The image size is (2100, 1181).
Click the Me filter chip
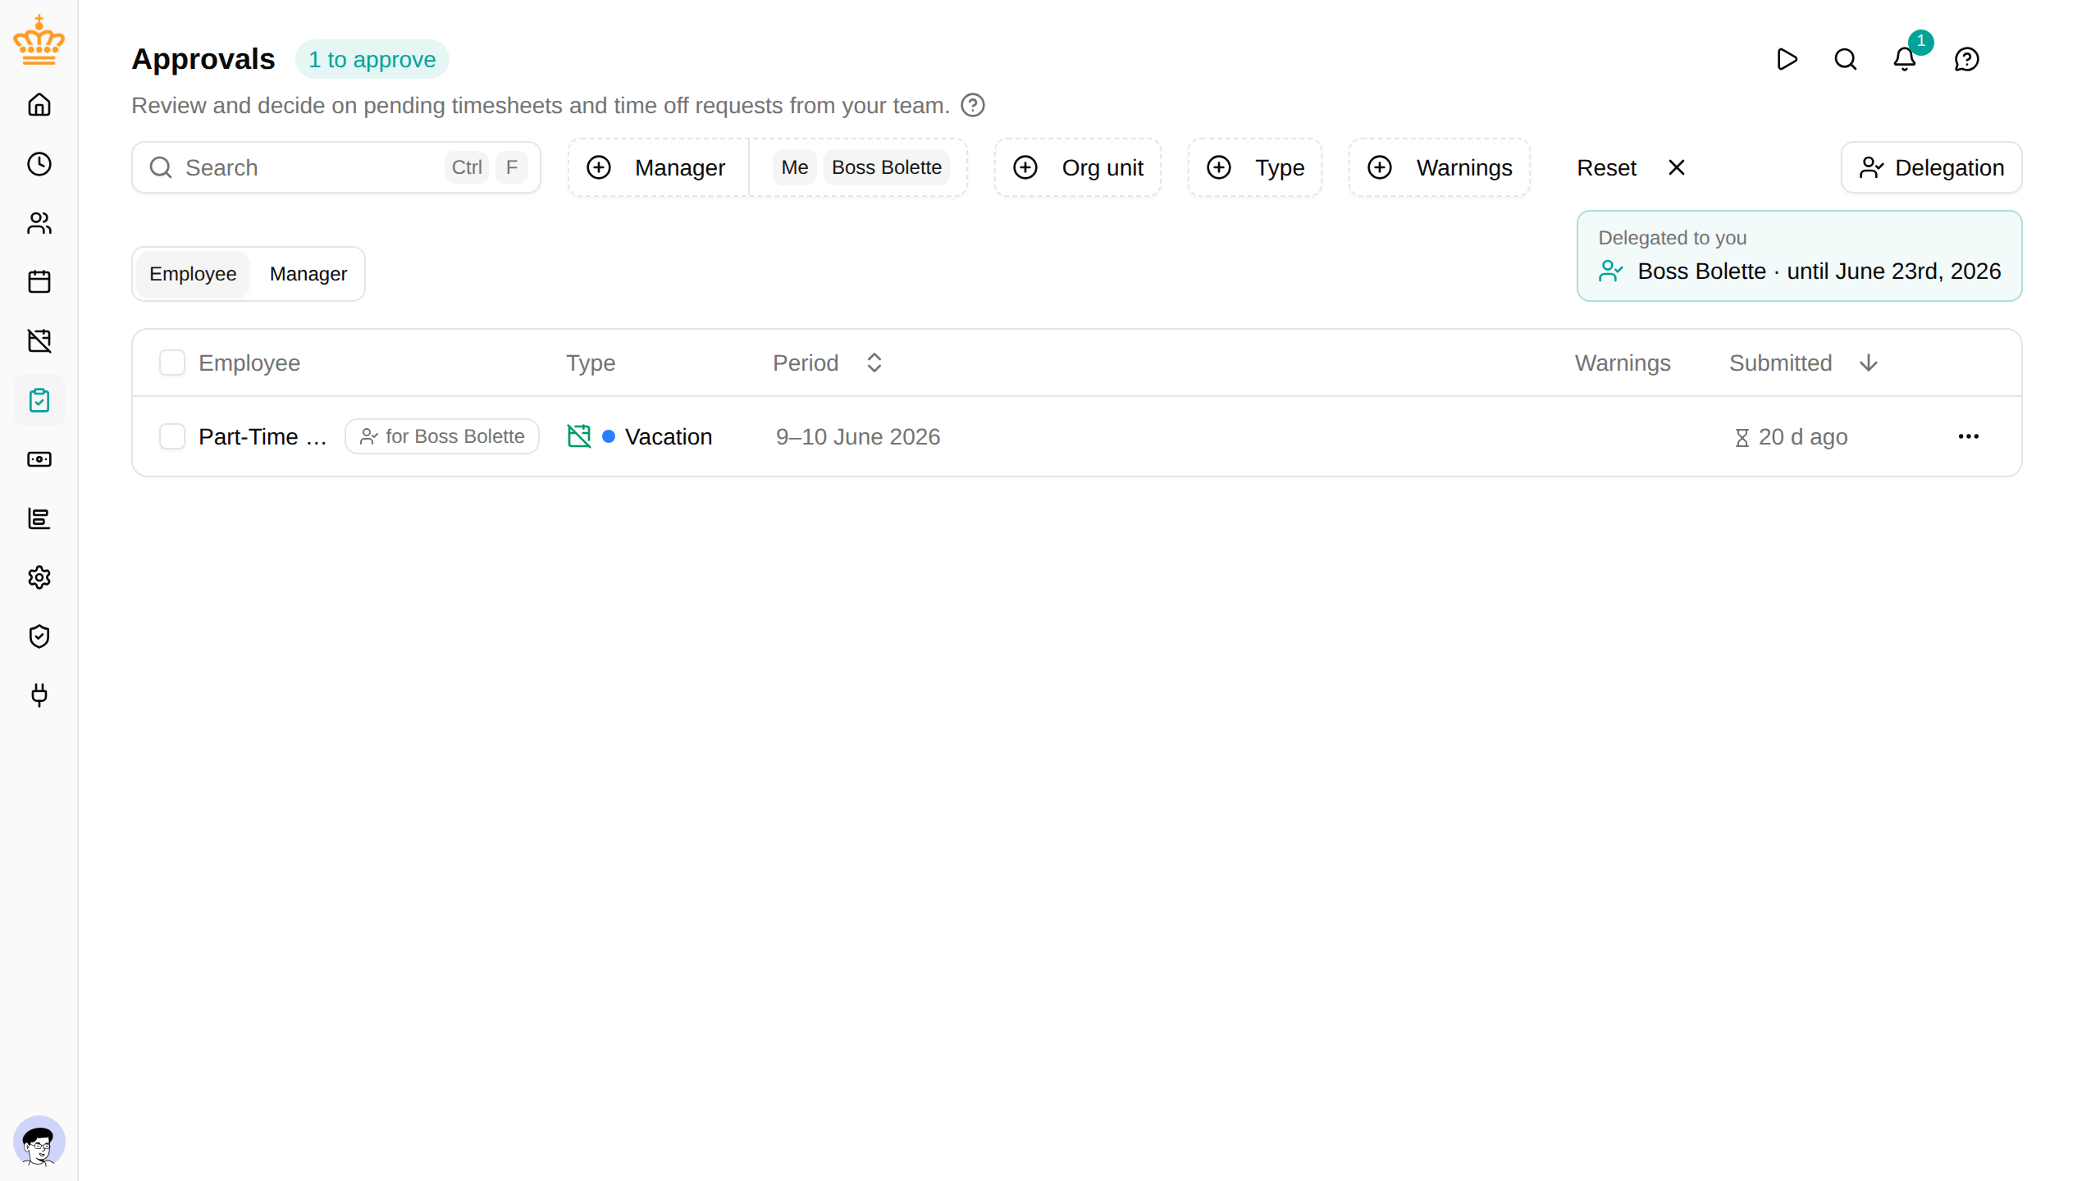794,167
